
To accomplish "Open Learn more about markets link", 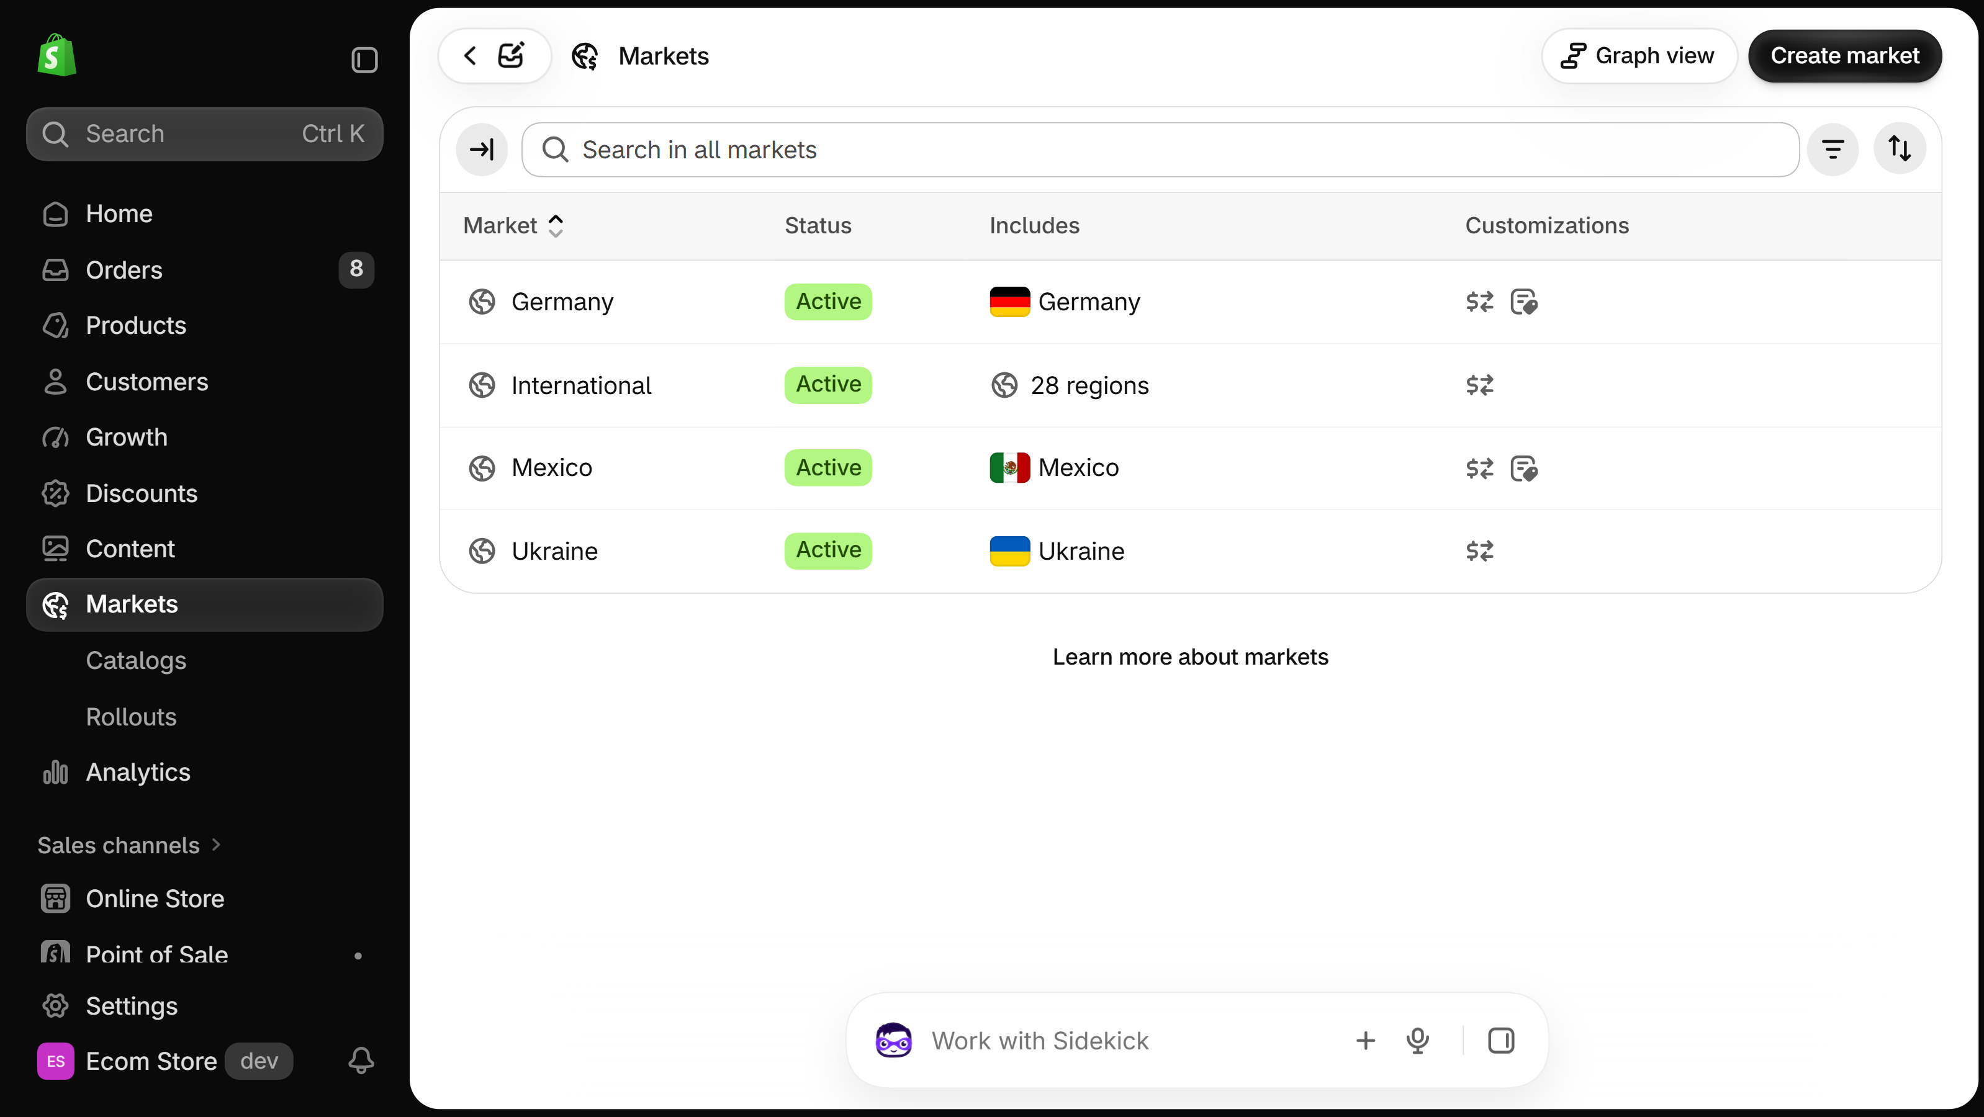I will click(1191, 657).
